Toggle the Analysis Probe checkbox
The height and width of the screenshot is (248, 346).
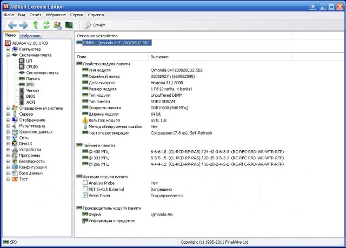(x=85, y=183)
